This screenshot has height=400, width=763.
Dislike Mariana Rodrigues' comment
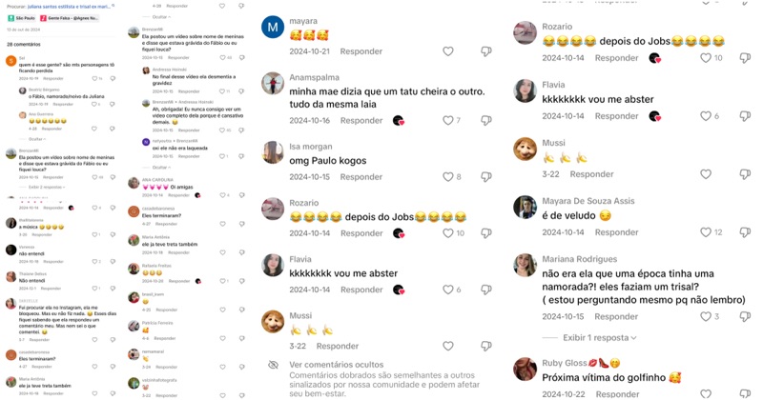coord(745,316)
